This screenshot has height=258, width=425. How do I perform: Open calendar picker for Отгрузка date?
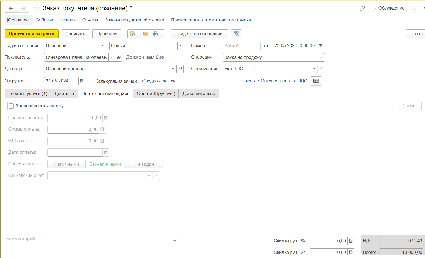click(82, 81)
